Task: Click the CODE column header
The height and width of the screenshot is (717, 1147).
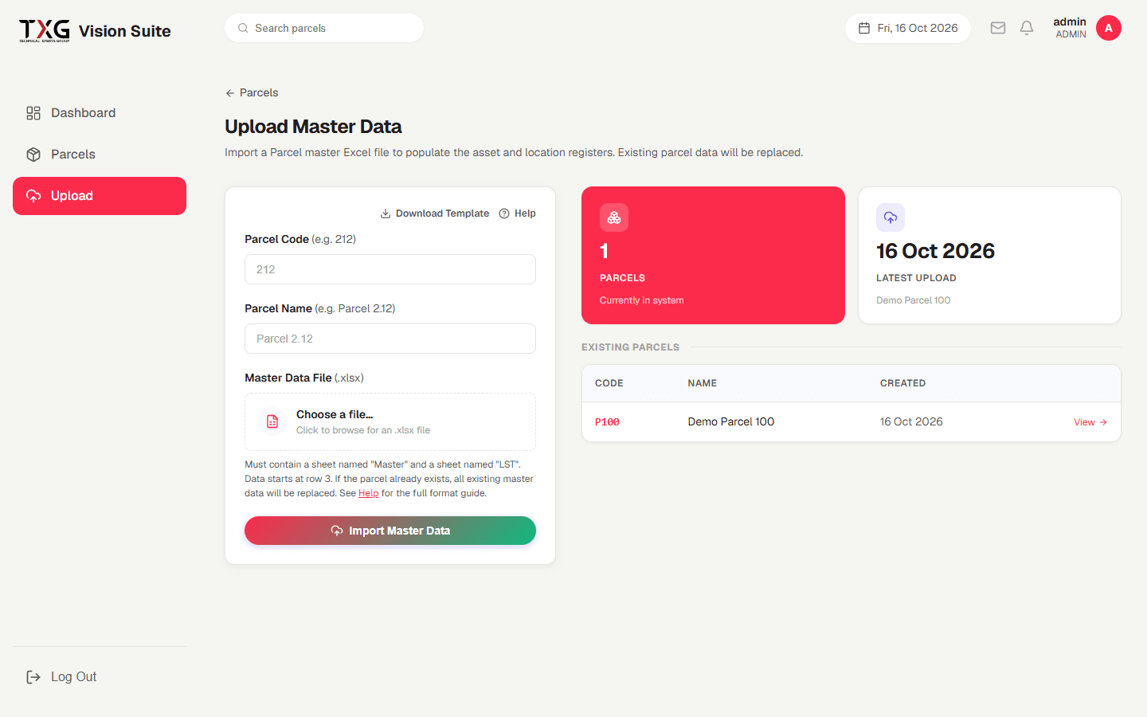Action: [609, 383]
